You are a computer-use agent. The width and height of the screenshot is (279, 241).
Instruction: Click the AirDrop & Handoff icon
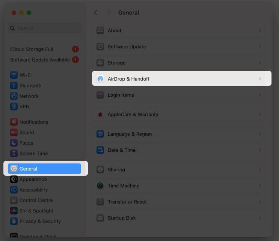click(x=100, y=79)
